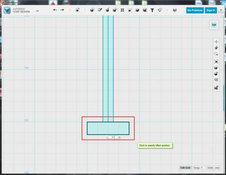Redo with the forward arrow
The width and height of the screenshot is (226, 175).
62,10
